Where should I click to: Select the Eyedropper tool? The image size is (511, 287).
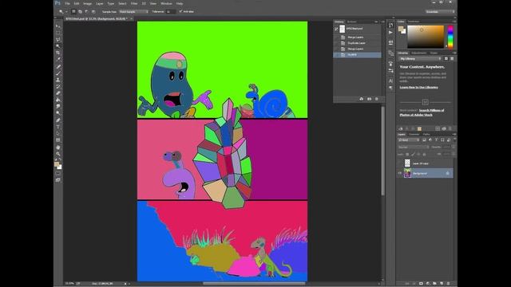point(58,60)
